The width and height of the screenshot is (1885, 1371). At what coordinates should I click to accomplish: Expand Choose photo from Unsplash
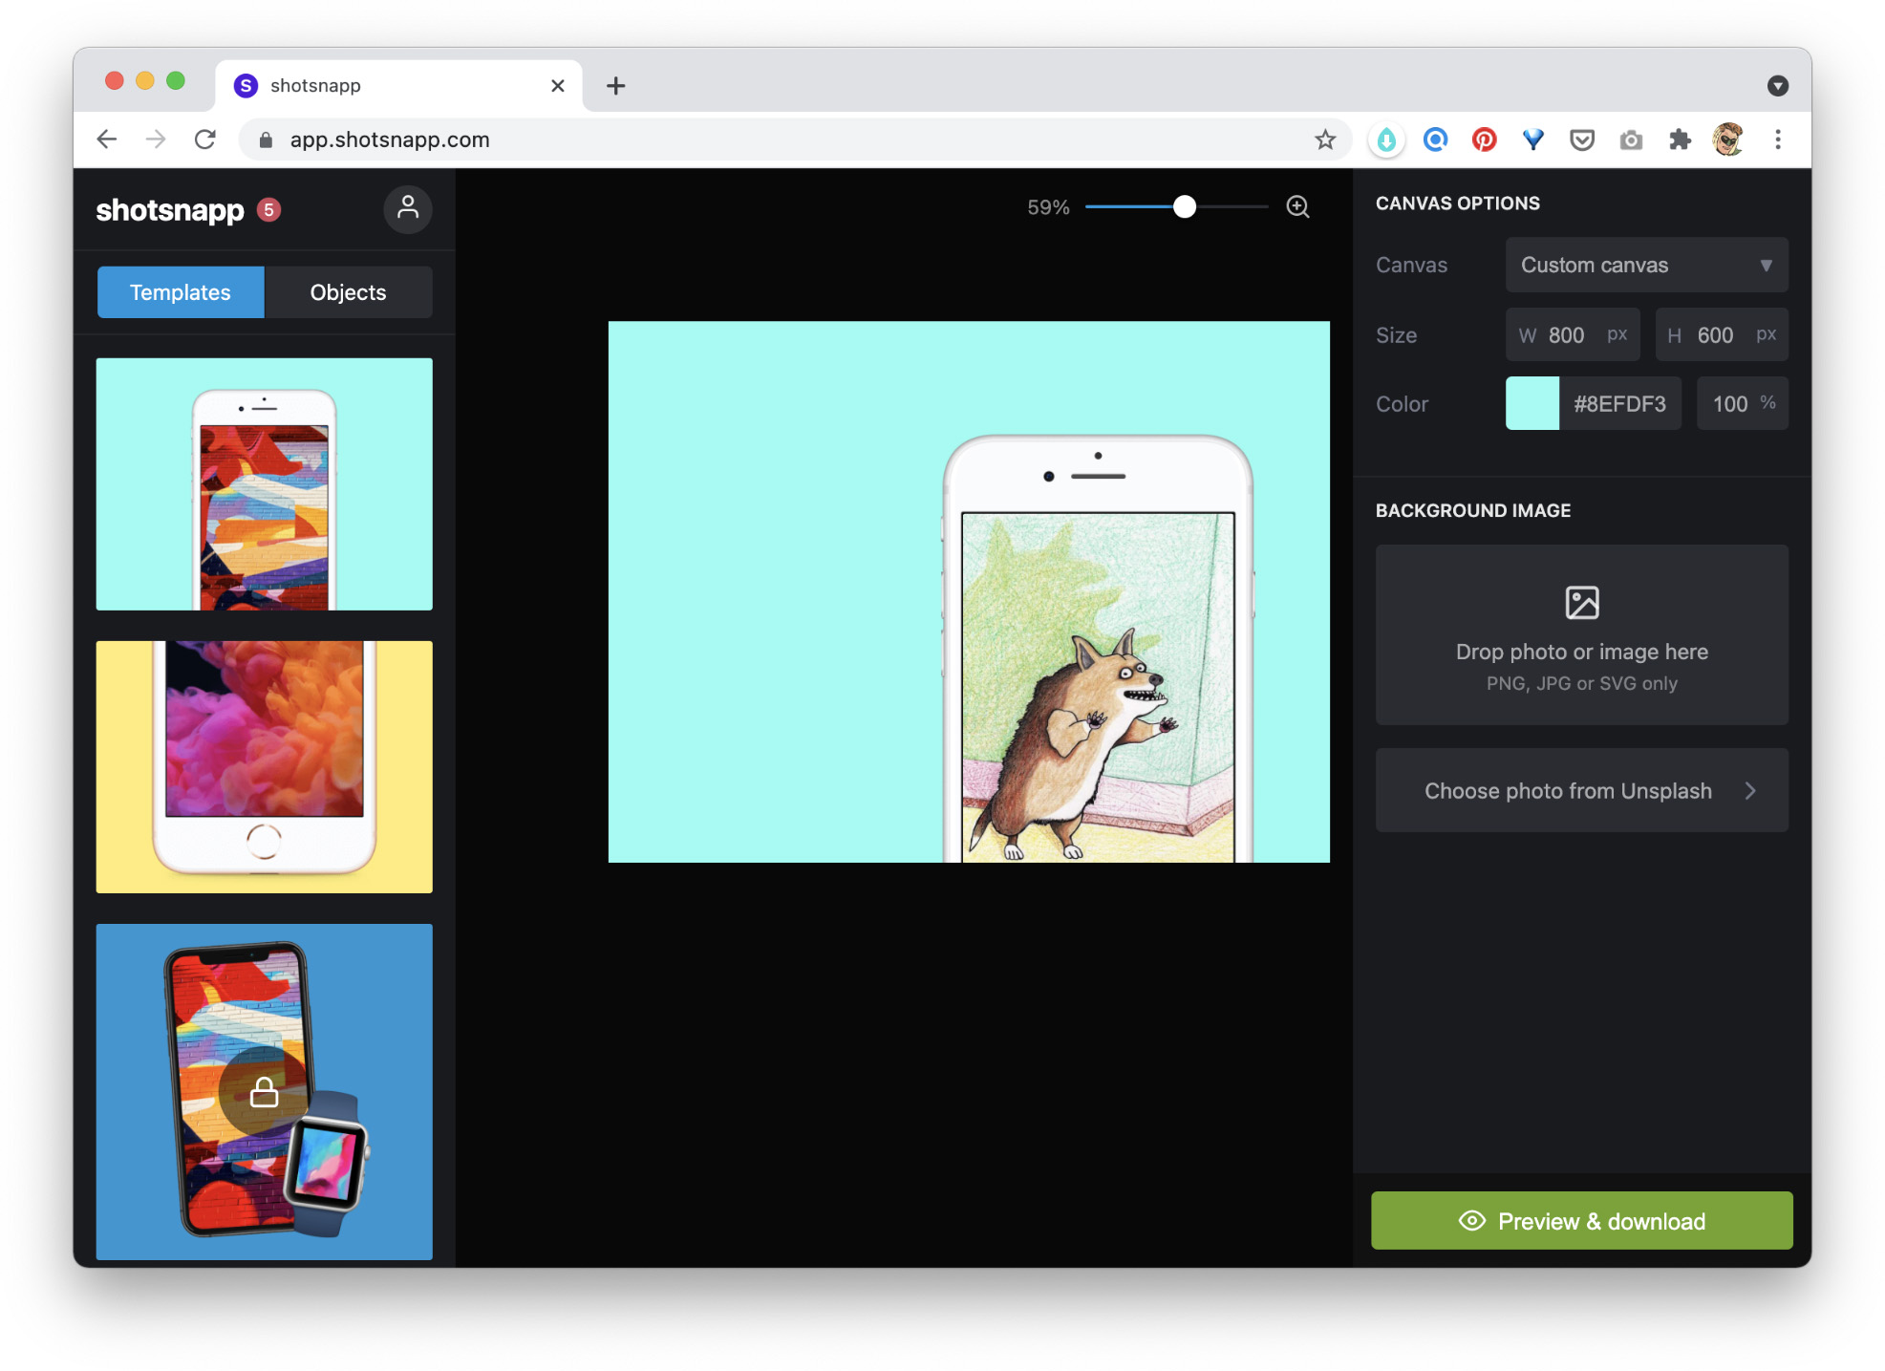tap(1582, 790)
